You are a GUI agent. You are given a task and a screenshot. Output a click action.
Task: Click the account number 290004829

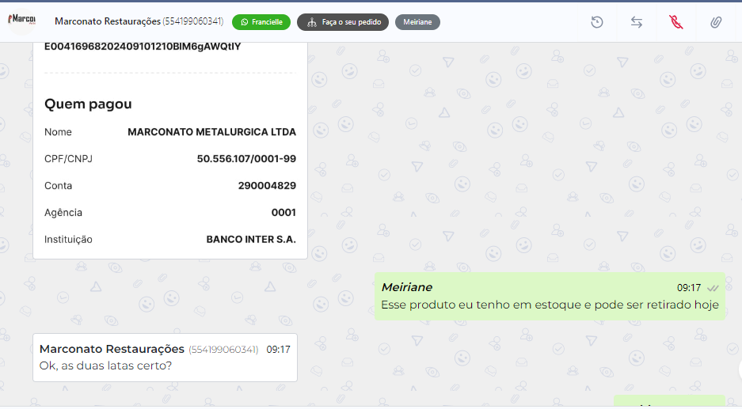[x=267, y=186]
